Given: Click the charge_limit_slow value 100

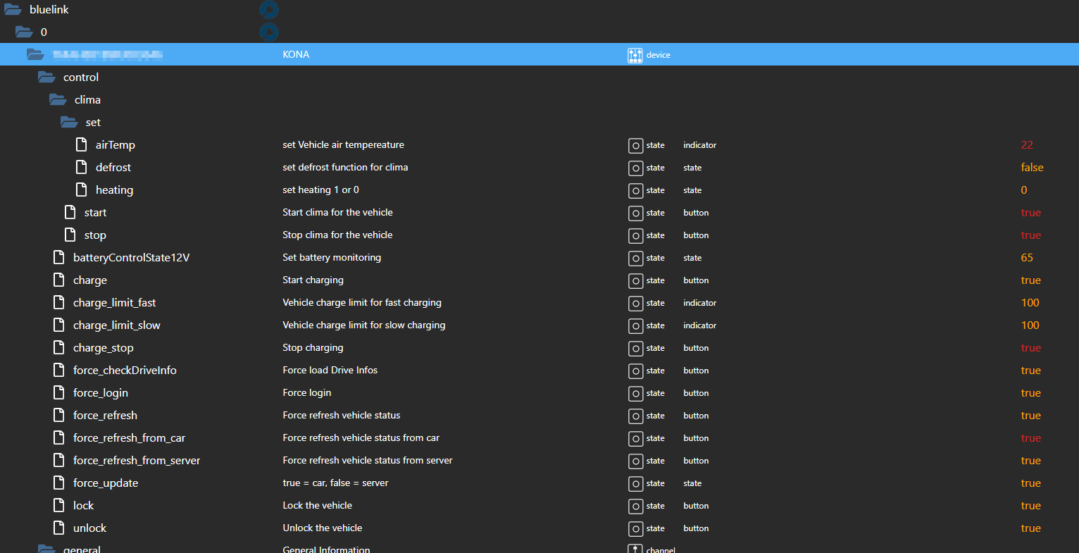Looking at the screenshot, I should click(1030, 325).
